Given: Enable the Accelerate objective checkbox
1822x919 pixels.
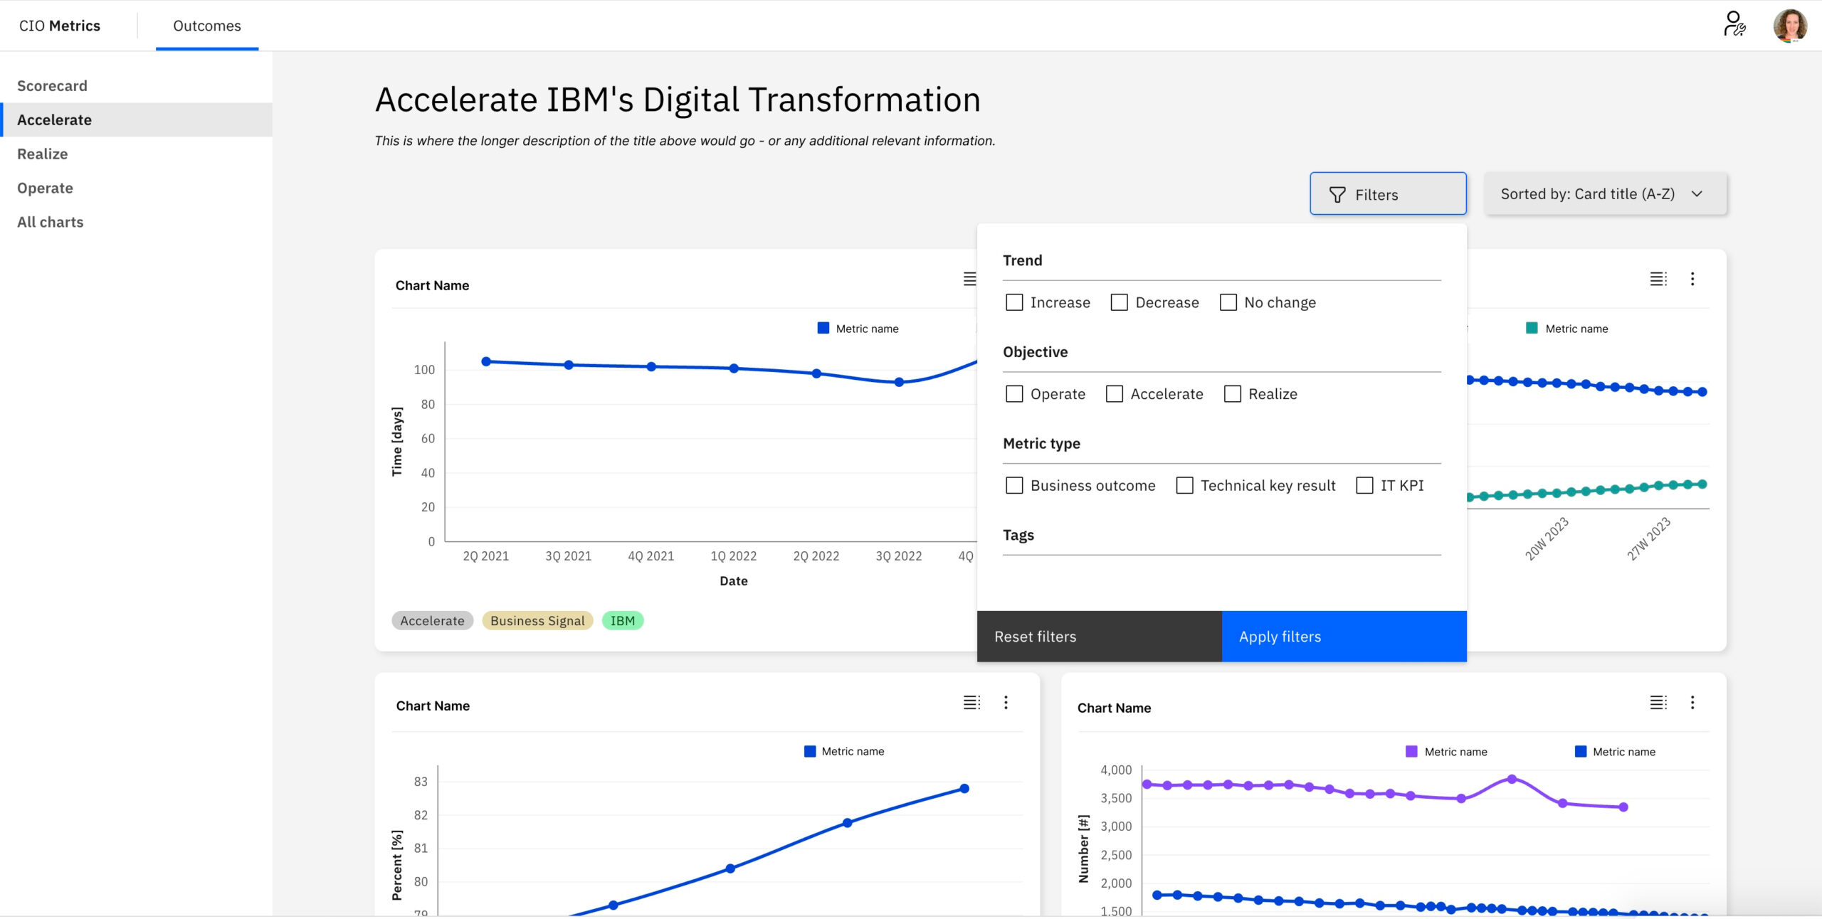Looking at the screenshot, I should pyautogui.click(x=1115, y=393).
